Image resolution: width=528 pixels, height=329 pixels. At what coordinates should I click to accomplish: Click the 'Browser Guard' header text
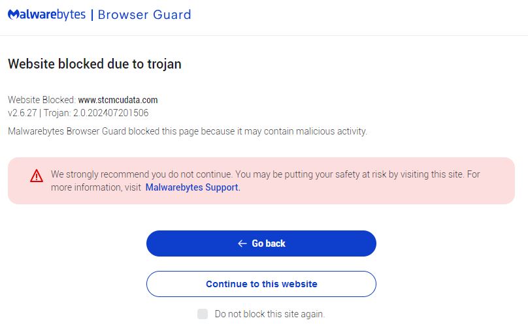(x=144, y=14)
